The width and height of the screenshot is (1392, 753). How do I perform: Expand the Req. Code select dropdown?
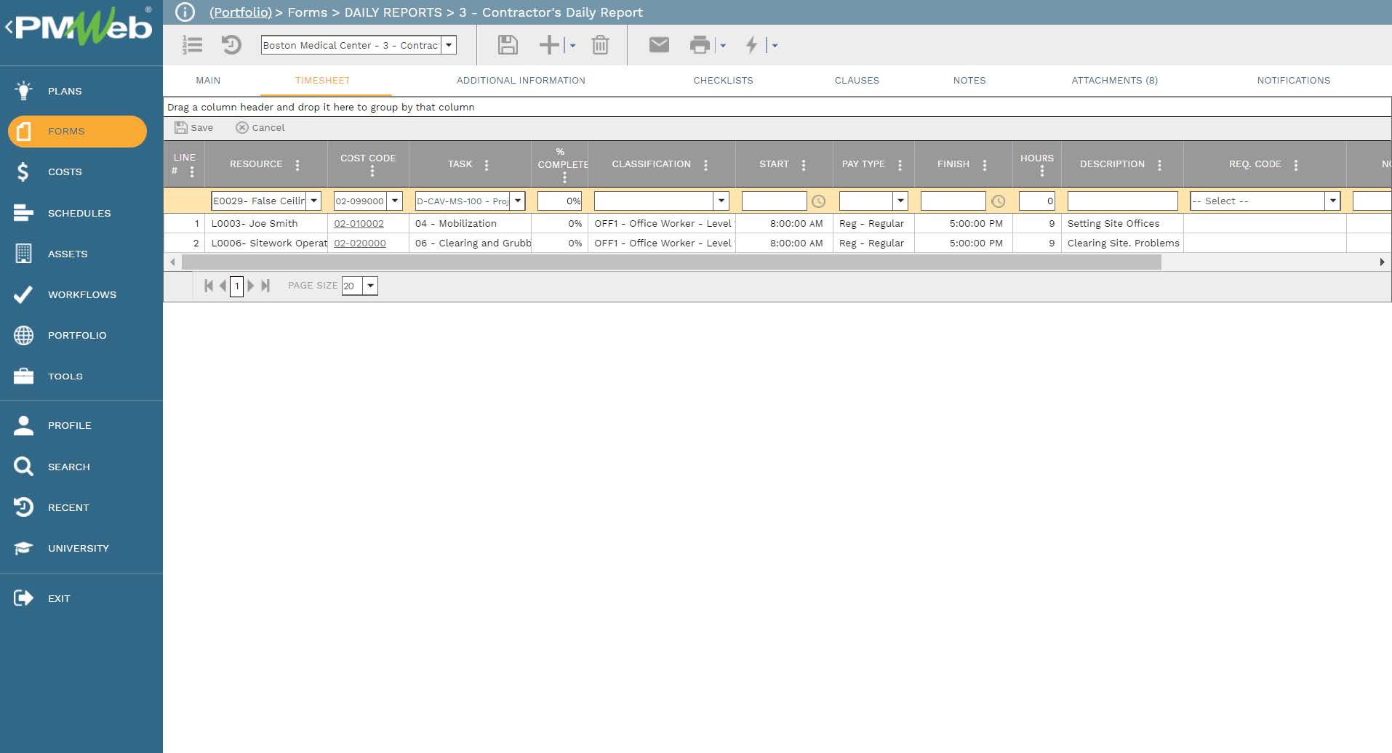click(1332, 201)
